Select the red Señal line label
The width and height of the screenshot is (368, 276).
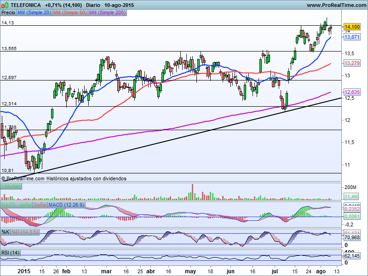click(40, 204)
